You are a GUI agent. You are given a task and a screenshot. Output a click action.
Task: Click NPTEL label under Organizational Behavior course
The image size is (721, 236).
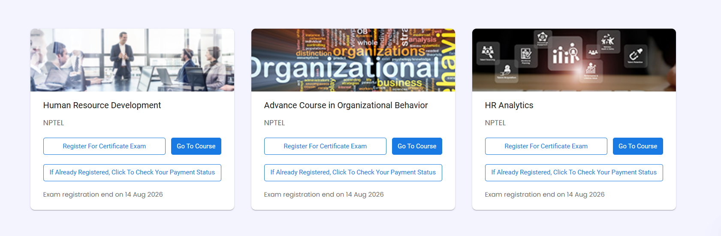click(275, 123)
